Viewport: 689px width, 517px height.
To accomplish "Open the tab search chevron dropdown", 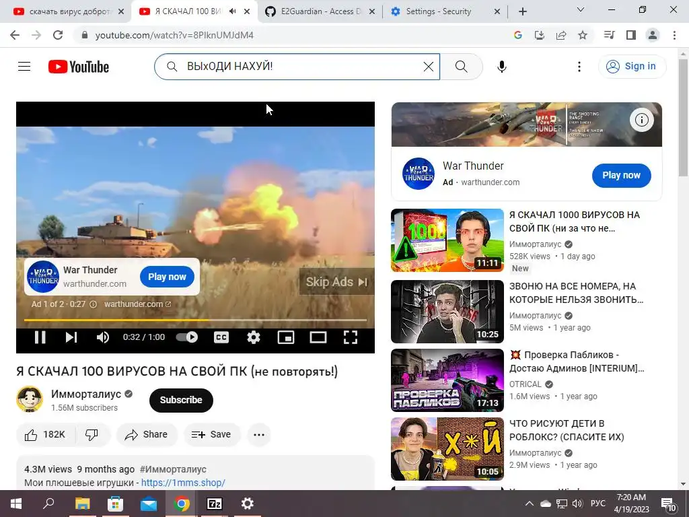I will click(581, 9).
